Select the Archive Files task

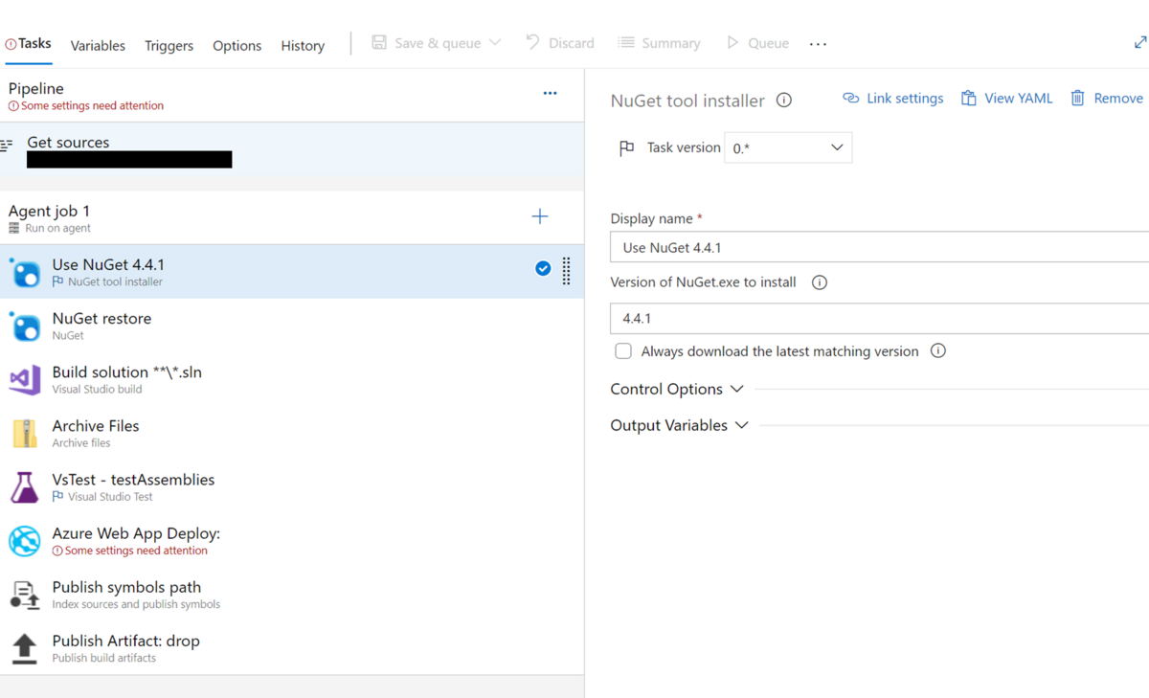coord(292,433)
